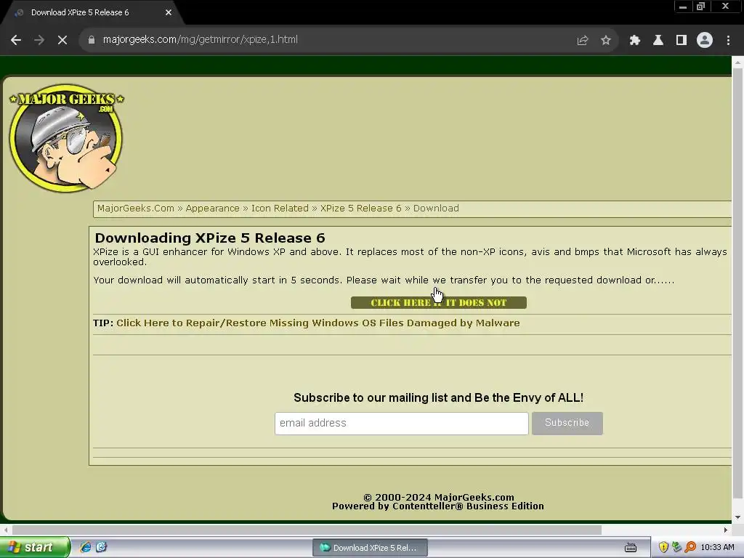744x558 pixels.
Task: Click the yellow security shield tray icon
Action: click(x=663, y=548)
